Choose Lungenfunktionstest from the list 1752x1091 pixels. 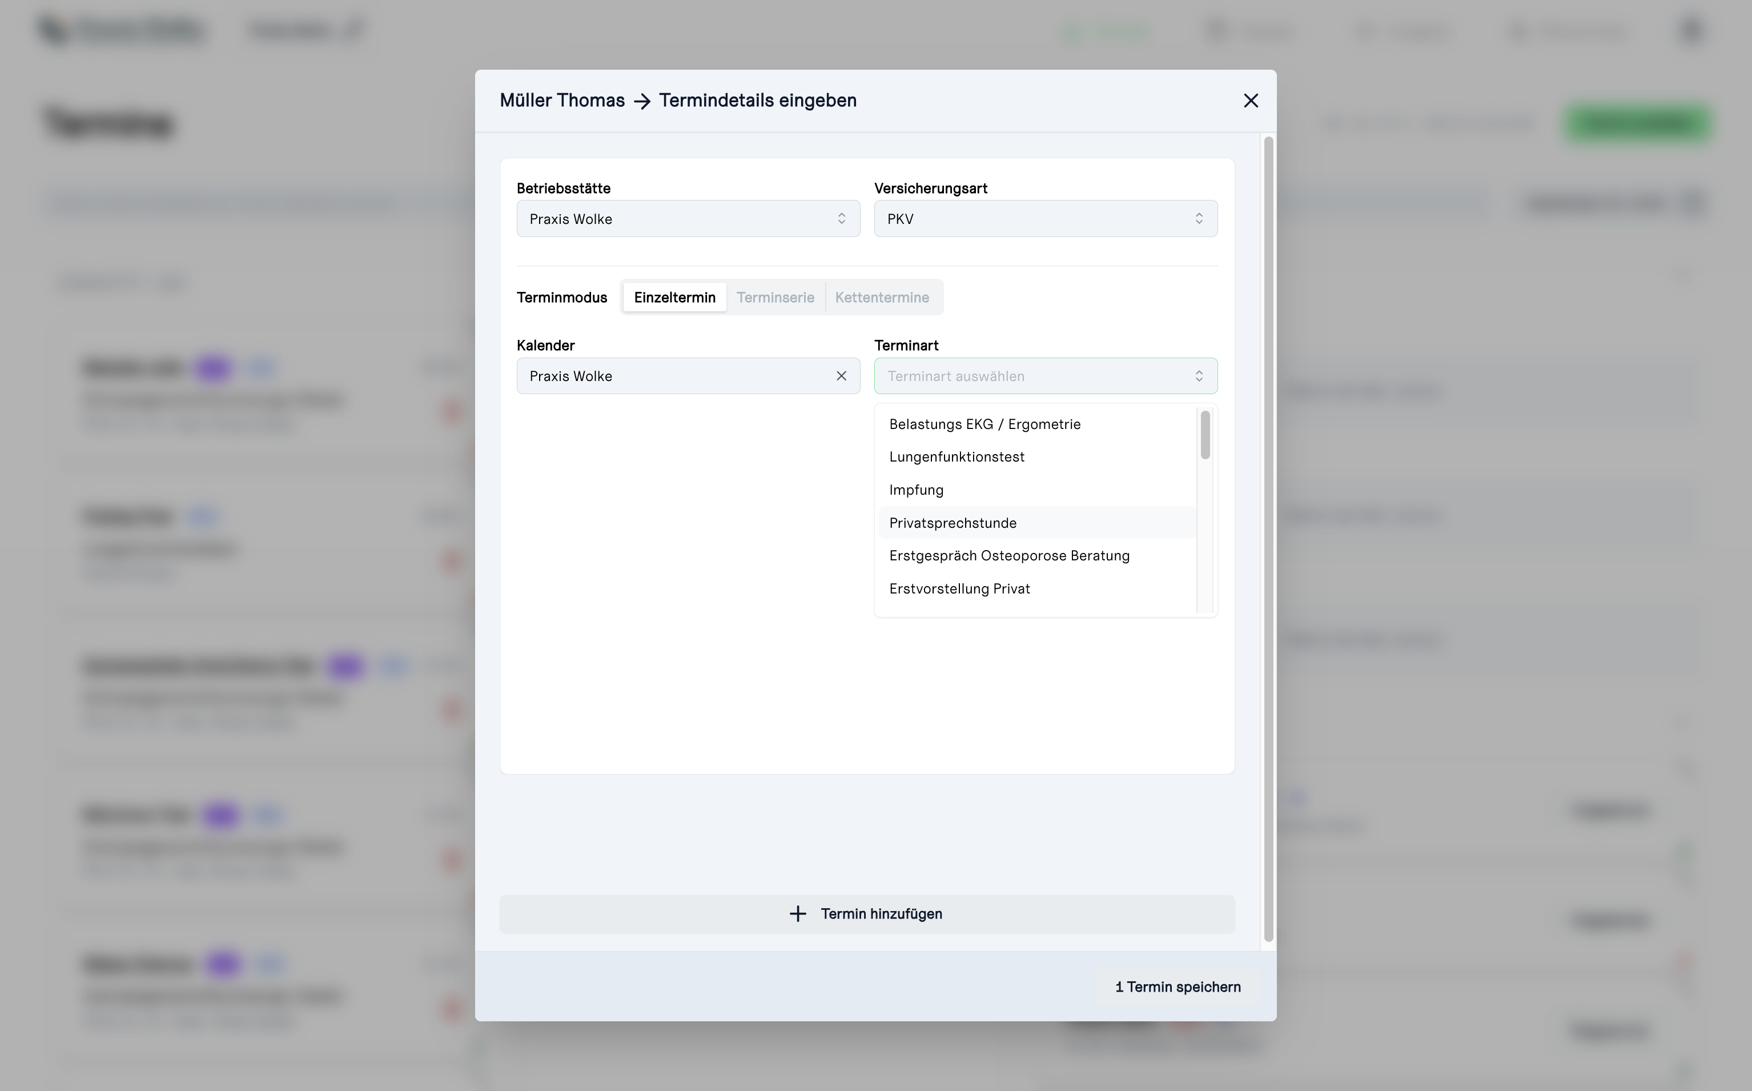click(x=1037, y=457)
